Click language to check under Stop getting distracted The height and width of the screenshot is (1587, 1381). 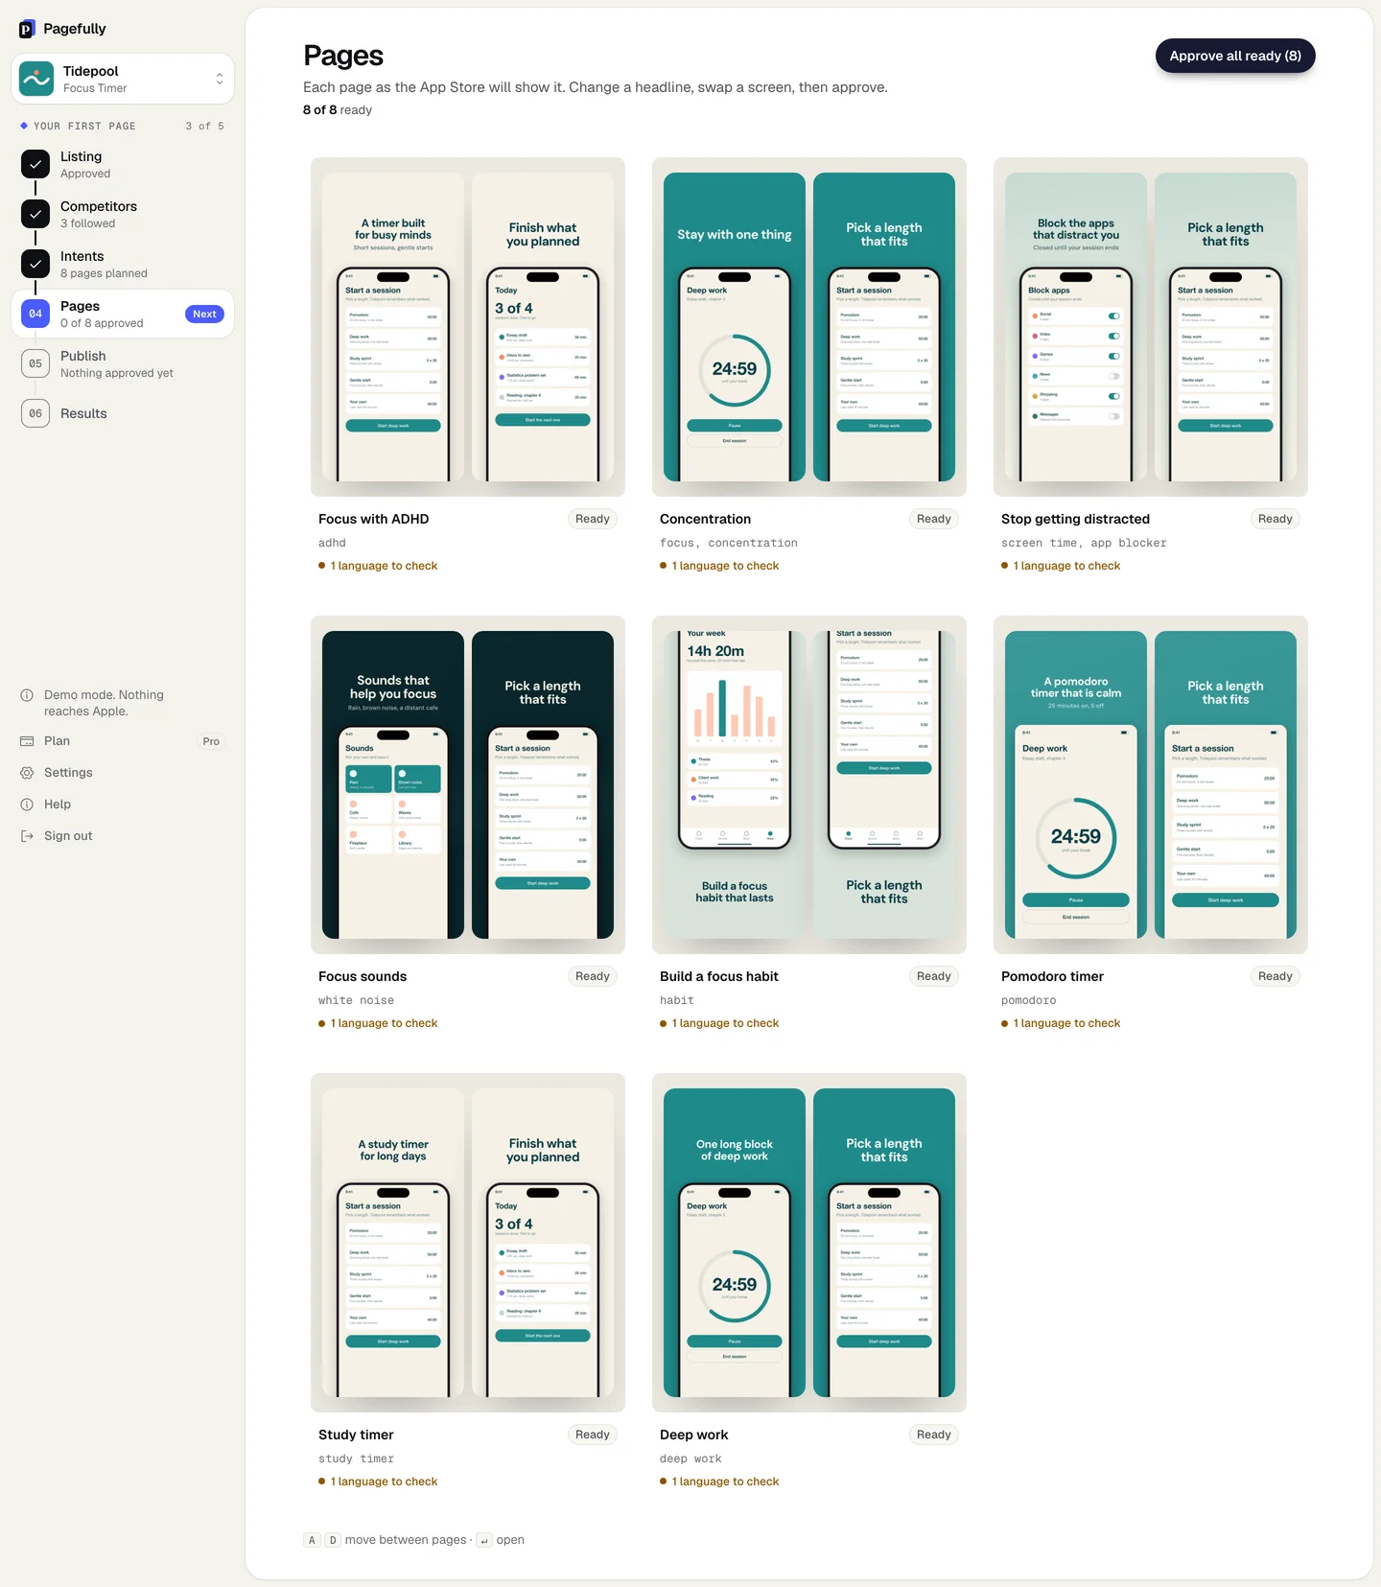[x=1061, y=566]
